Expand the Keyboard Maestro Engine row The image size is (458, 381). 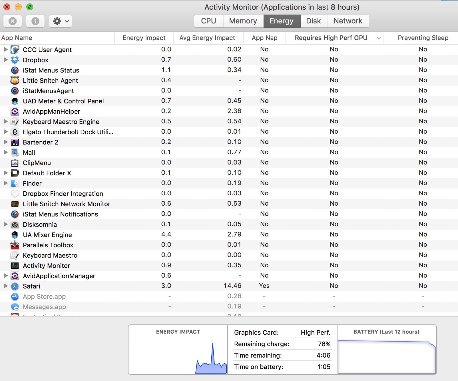click(5, 121)
